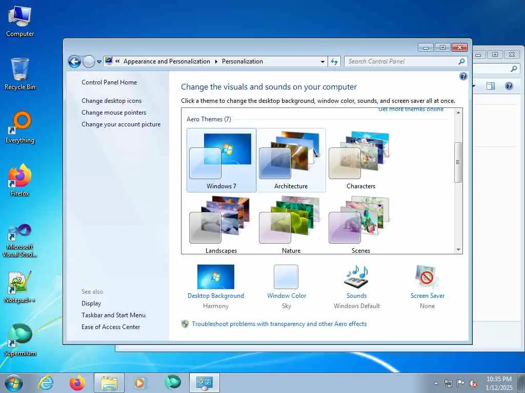The image size is (525, 393).
Task: Switch to Windows Explorer in taskbar
Action: (x=109, y=383)
